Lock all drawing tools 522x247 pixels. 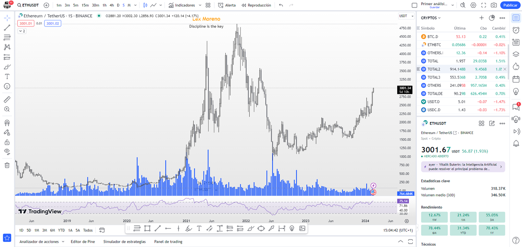[x=7, y=142]
